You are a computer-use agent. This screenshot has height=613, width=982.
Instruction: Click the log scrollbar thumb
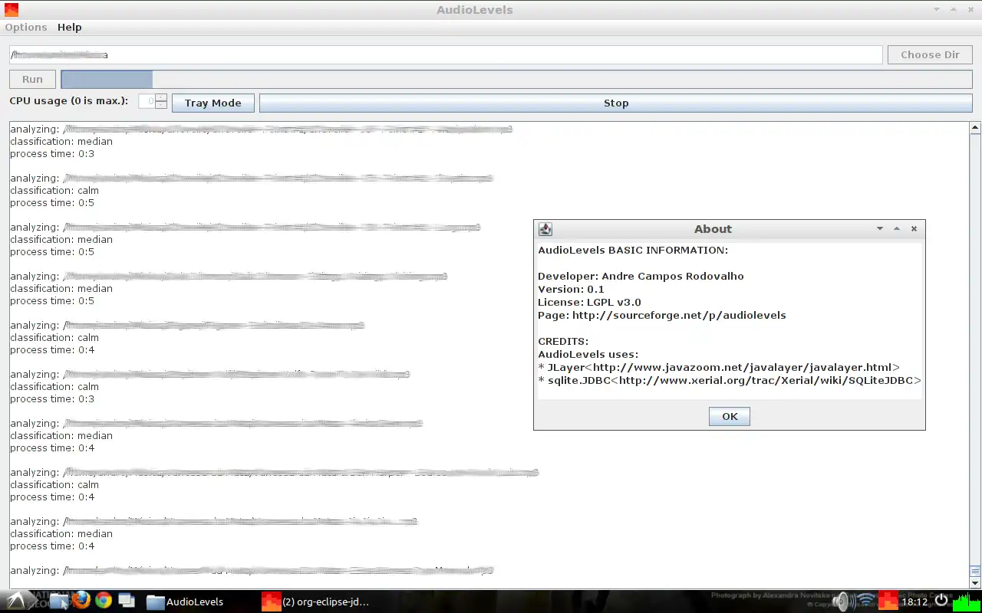[x=976, y=571]
